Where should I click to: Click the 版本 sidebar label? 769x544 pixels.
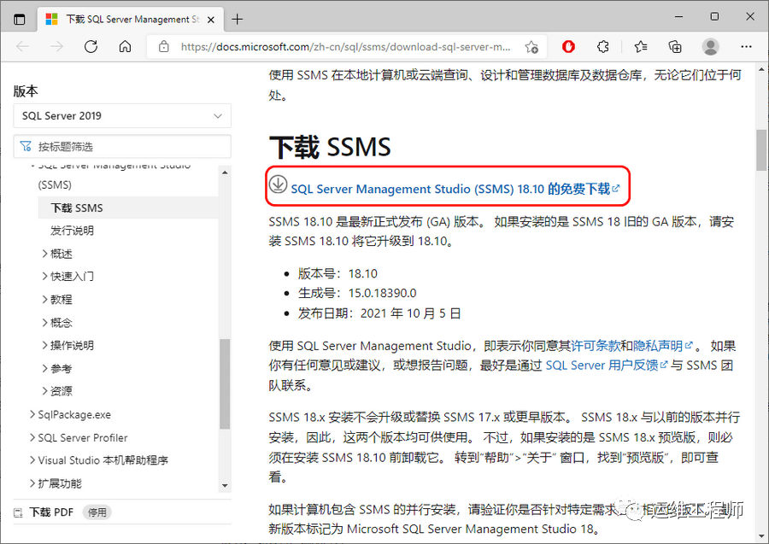click(x=26, y=91)
